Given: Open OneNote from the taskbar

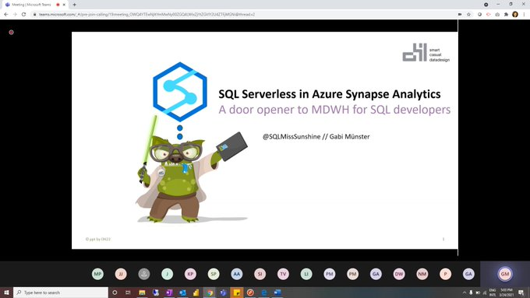Looking at the screenshot, I should coord(169,293).
